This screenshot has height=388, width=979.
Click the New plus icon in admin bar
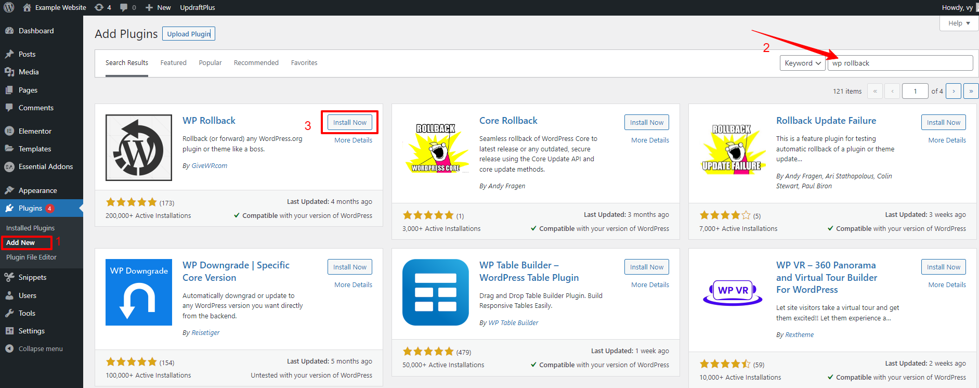[149, 7]
